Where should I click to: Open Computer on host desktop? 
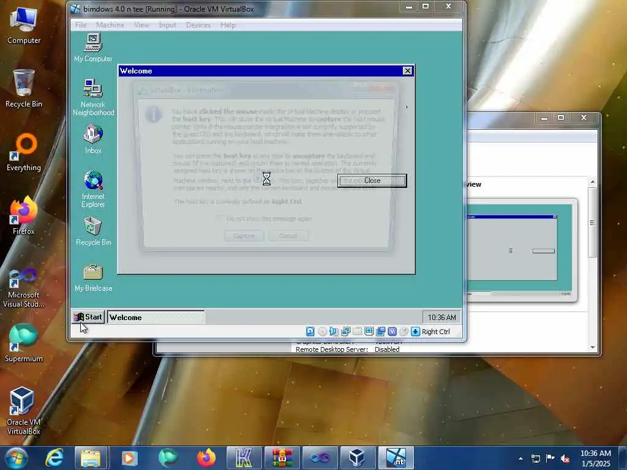[24, 25]
